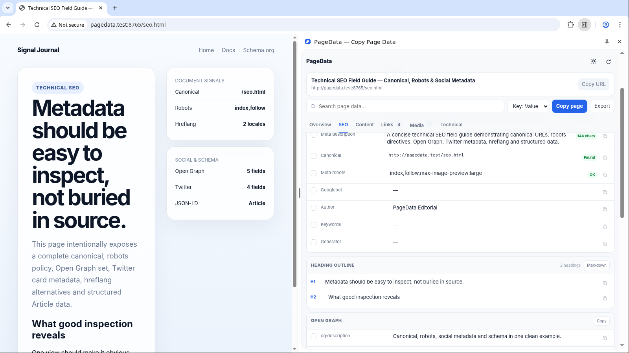629x353 pixels.
Task: Copy the H2 heading row icon
Action: (605, 298)
